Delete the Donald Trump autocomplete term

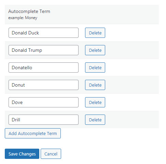[95, 50]
